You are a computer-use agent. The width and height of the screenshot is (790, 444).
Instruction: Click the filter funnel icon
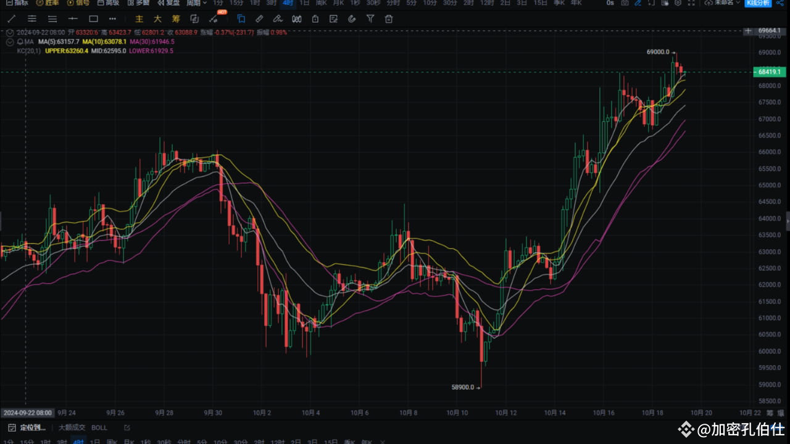pyautogui.click(x=370, y=19)
